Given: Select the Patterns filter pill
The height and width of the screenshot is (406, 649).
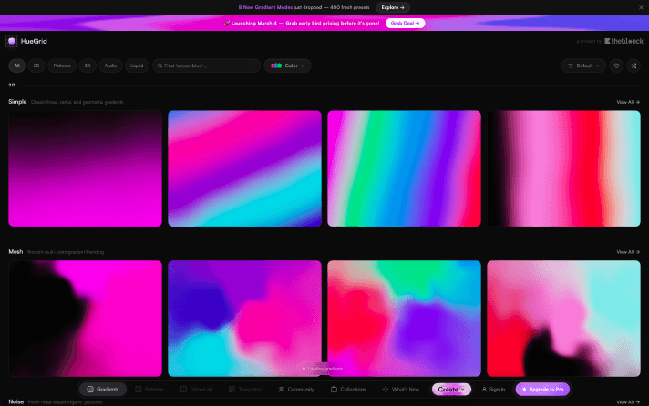Looking at the screenshot, I should (x=62, y=66).
